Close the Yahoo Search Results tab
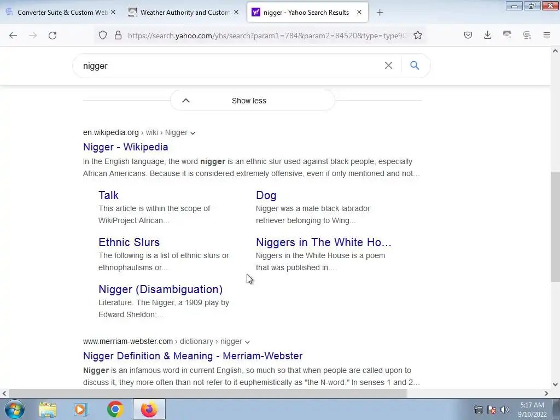560x420 pixels. tap(359, 12)
